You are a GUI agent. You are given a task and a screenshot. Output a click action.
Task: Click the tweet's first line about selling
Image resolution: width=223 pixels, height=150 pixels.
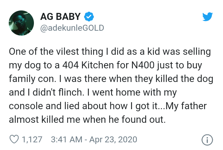pos(110,52)
